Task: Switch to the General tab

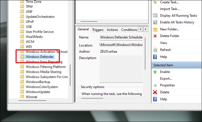Action: [x=83, y=29]
